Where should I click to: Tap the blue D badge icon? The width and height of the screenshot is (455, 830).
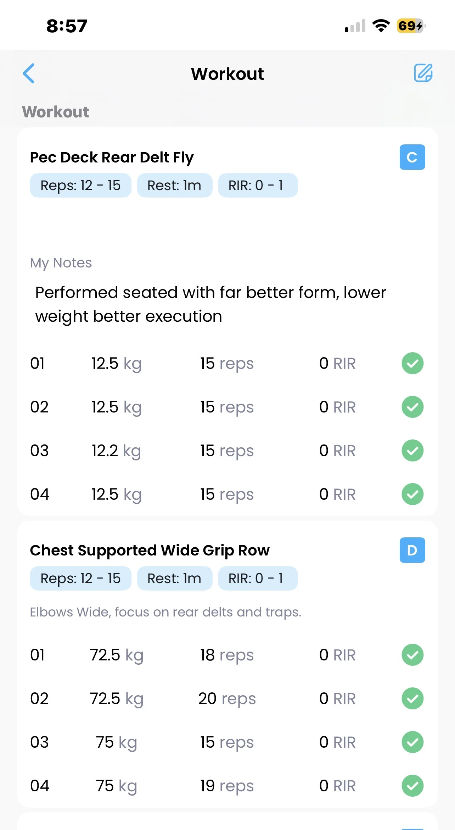coord(412,550)
